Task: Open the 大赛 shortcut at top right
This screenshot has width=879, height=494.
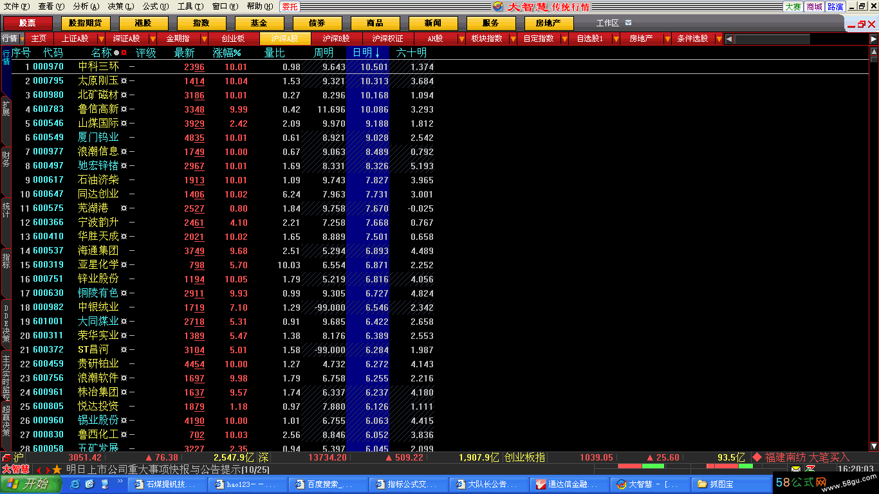Action: coord(793,6)
